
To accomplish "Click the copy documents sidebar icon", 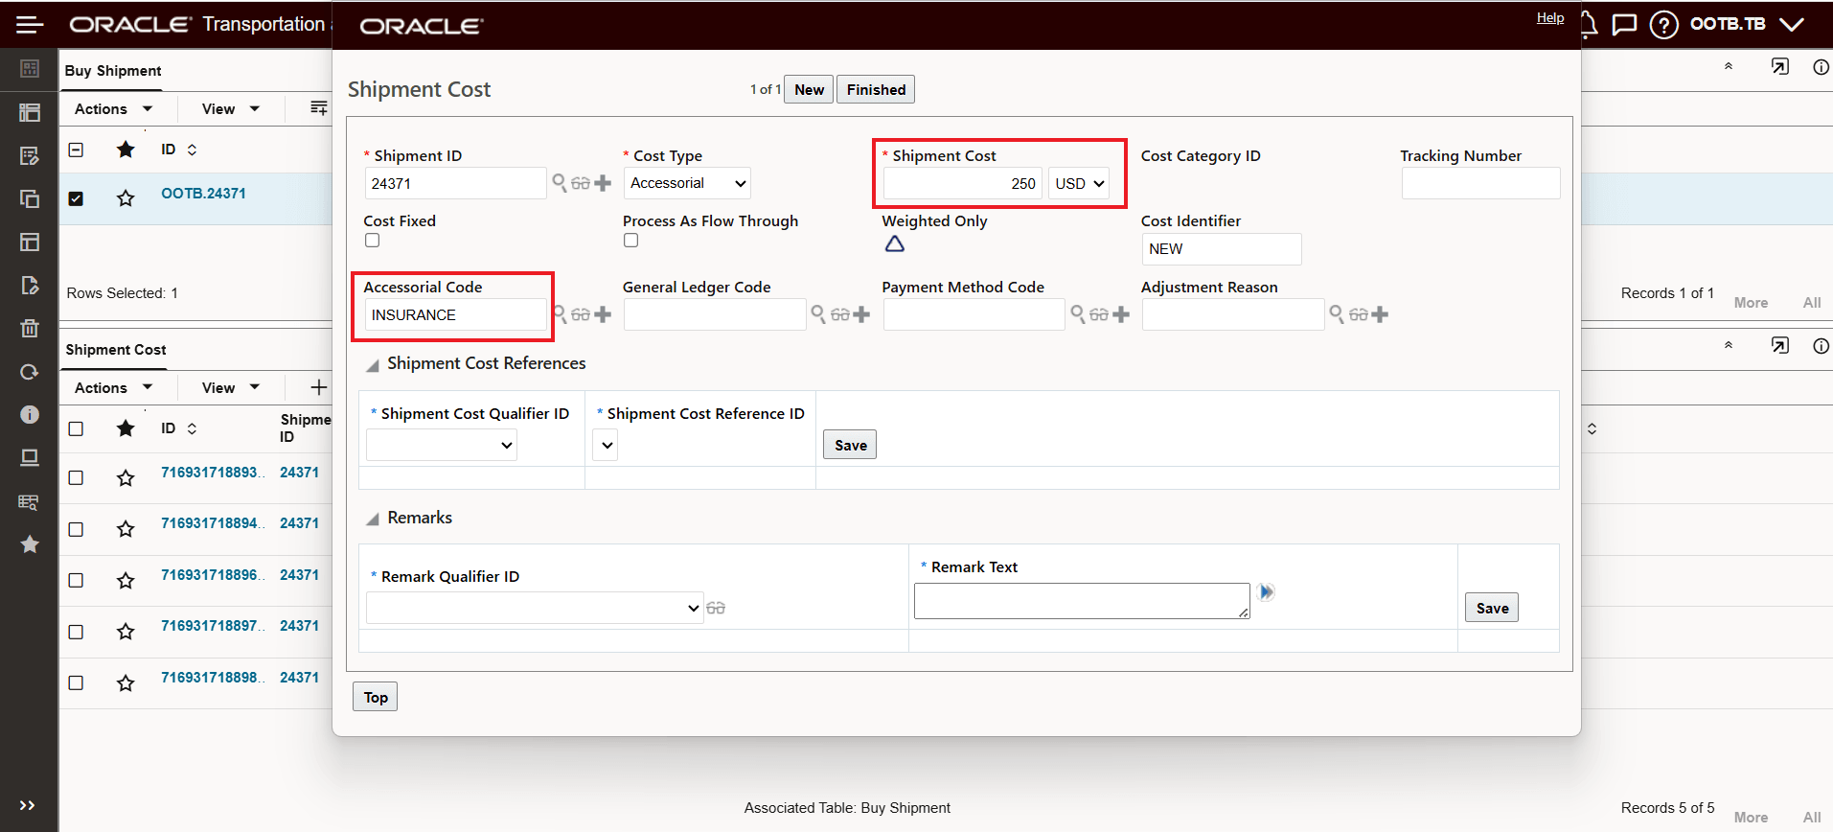I will click(30, 198).
